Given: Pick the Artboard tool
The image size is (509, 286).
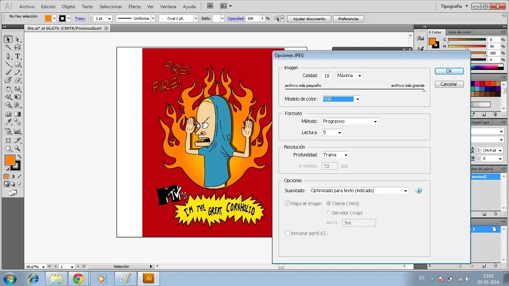Looking at the screenshot, I should click(8, 140).
